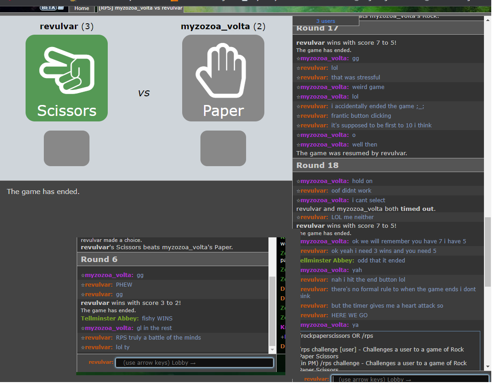Click revulvar username on 'lol ty' message
The width and height of the screenshot is (494, 388).
99,347
